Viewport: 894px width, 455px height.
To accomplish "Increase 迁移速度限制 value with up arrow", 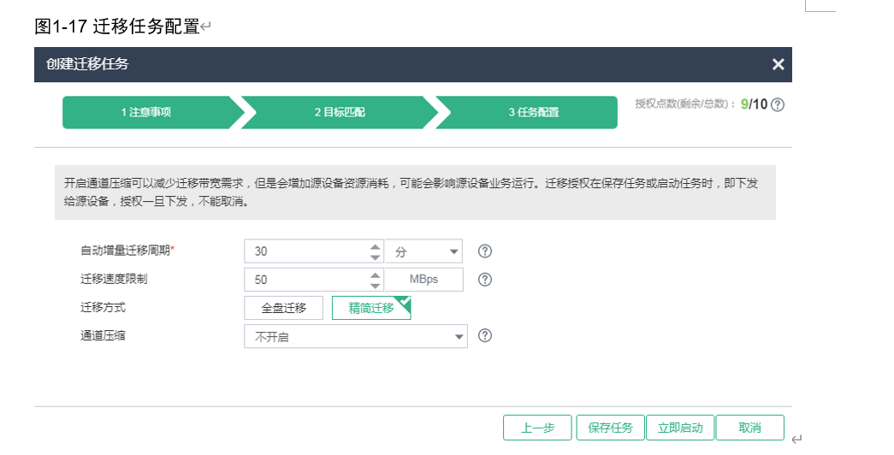I will point(375,275).
